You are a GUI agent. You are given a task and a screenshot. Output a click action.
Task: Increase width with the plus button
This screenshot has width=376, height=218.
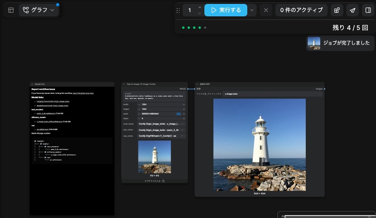click(184, 104)
